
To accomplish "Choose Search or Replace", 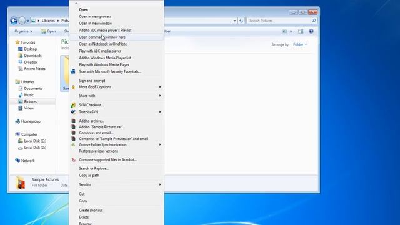I will 117,169.
